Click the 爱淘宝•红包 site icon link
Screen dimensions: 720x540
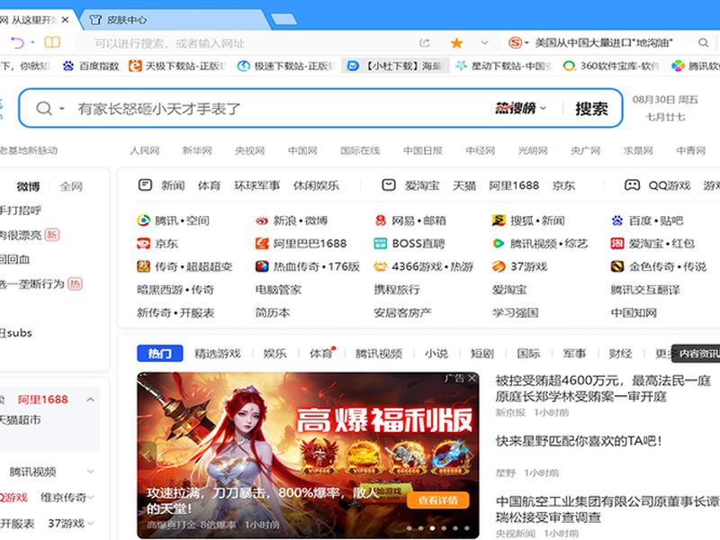(652, 244)
